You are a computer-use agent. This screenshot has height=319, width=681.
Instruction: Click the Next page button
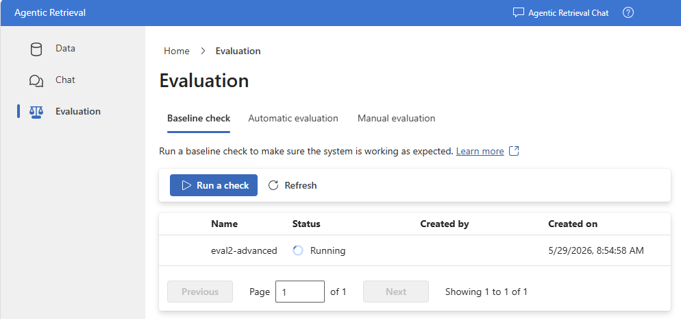396,292
